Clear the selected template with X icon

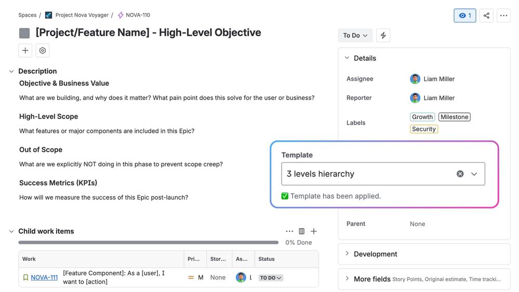460,174
